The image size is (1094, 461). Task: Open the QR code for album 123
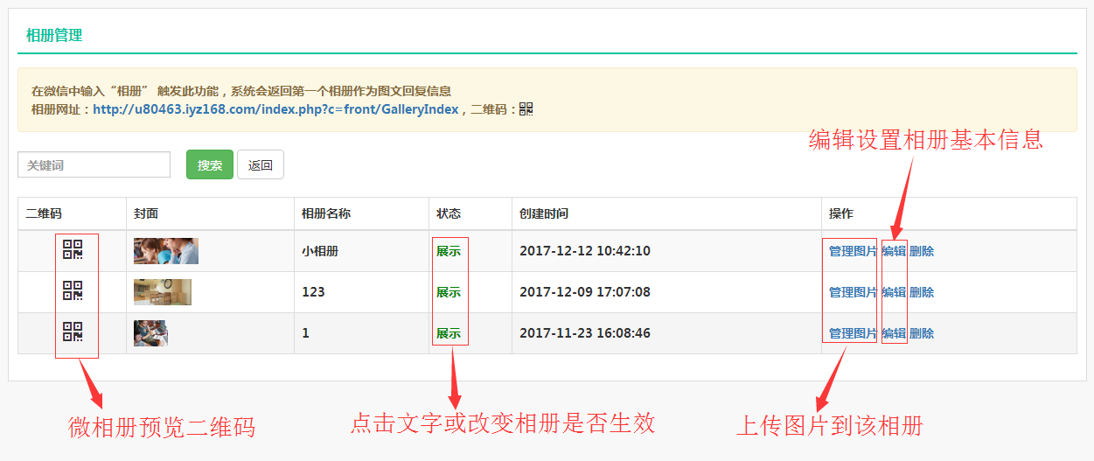tap(73, 291)
